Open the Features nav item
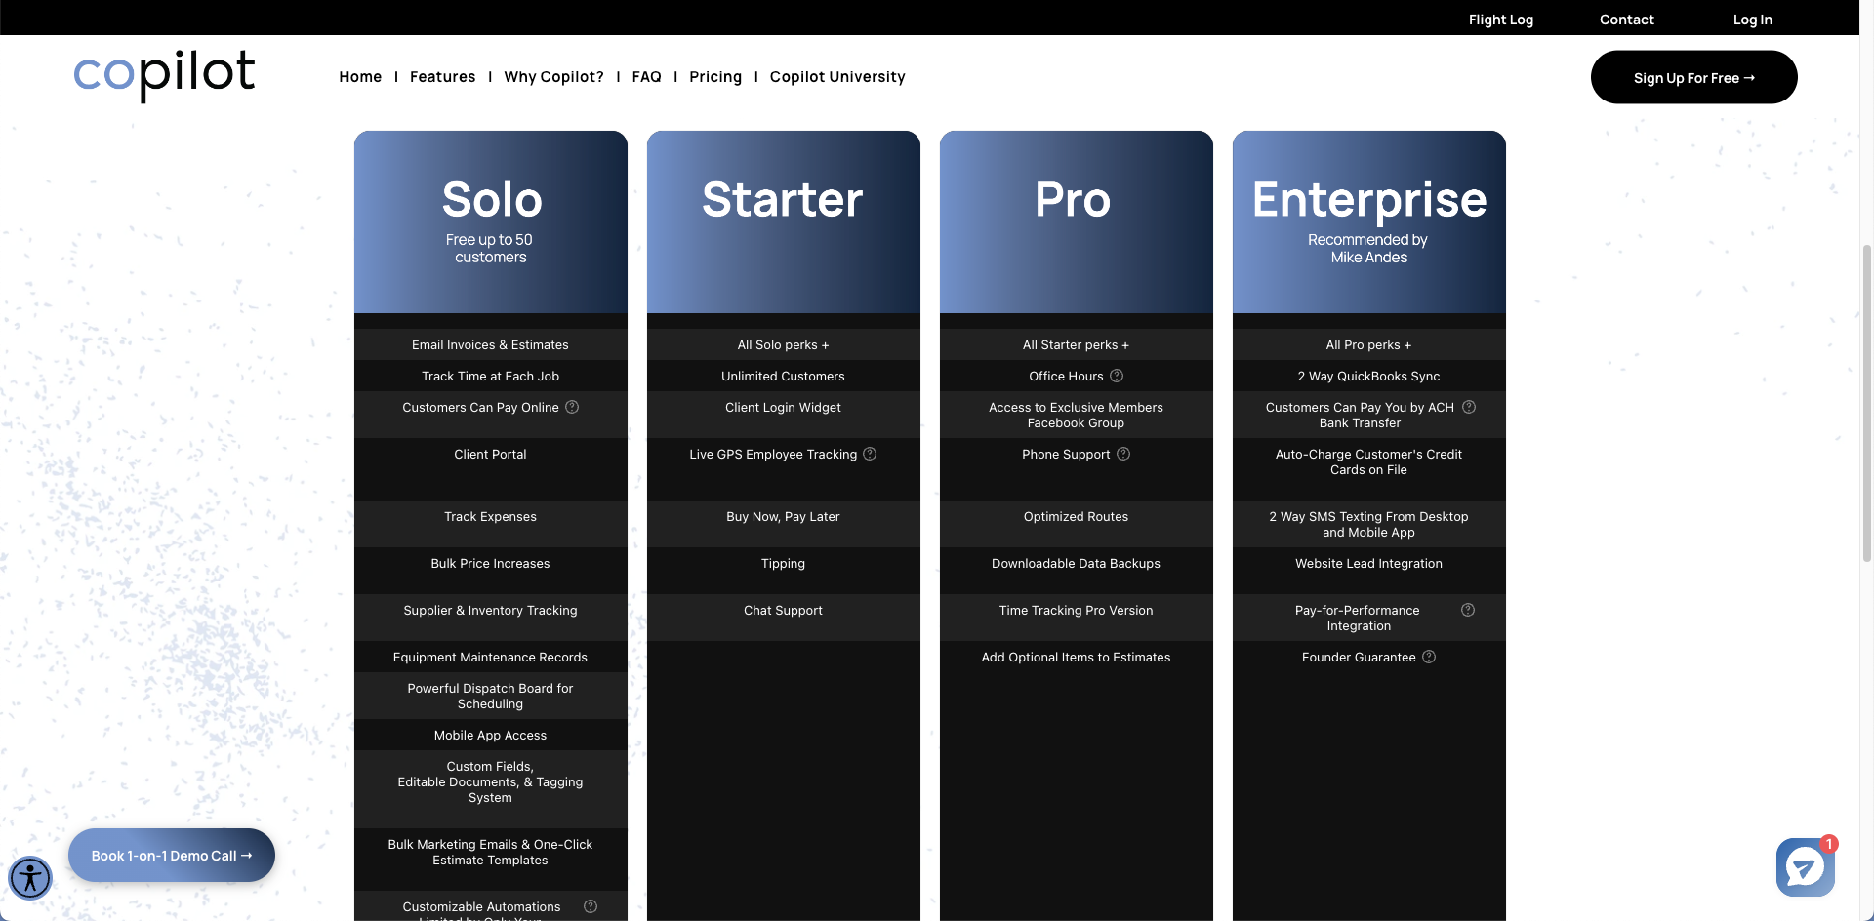 tap(443, 77)
